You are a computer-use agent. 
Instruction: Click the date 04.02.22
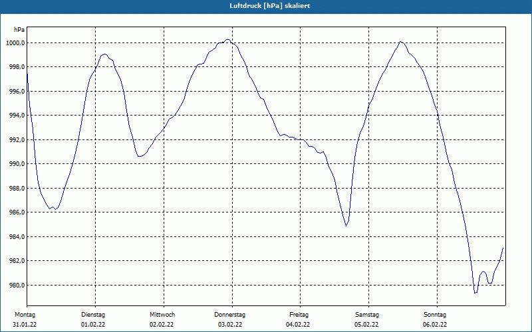click(x=298, y=325)
